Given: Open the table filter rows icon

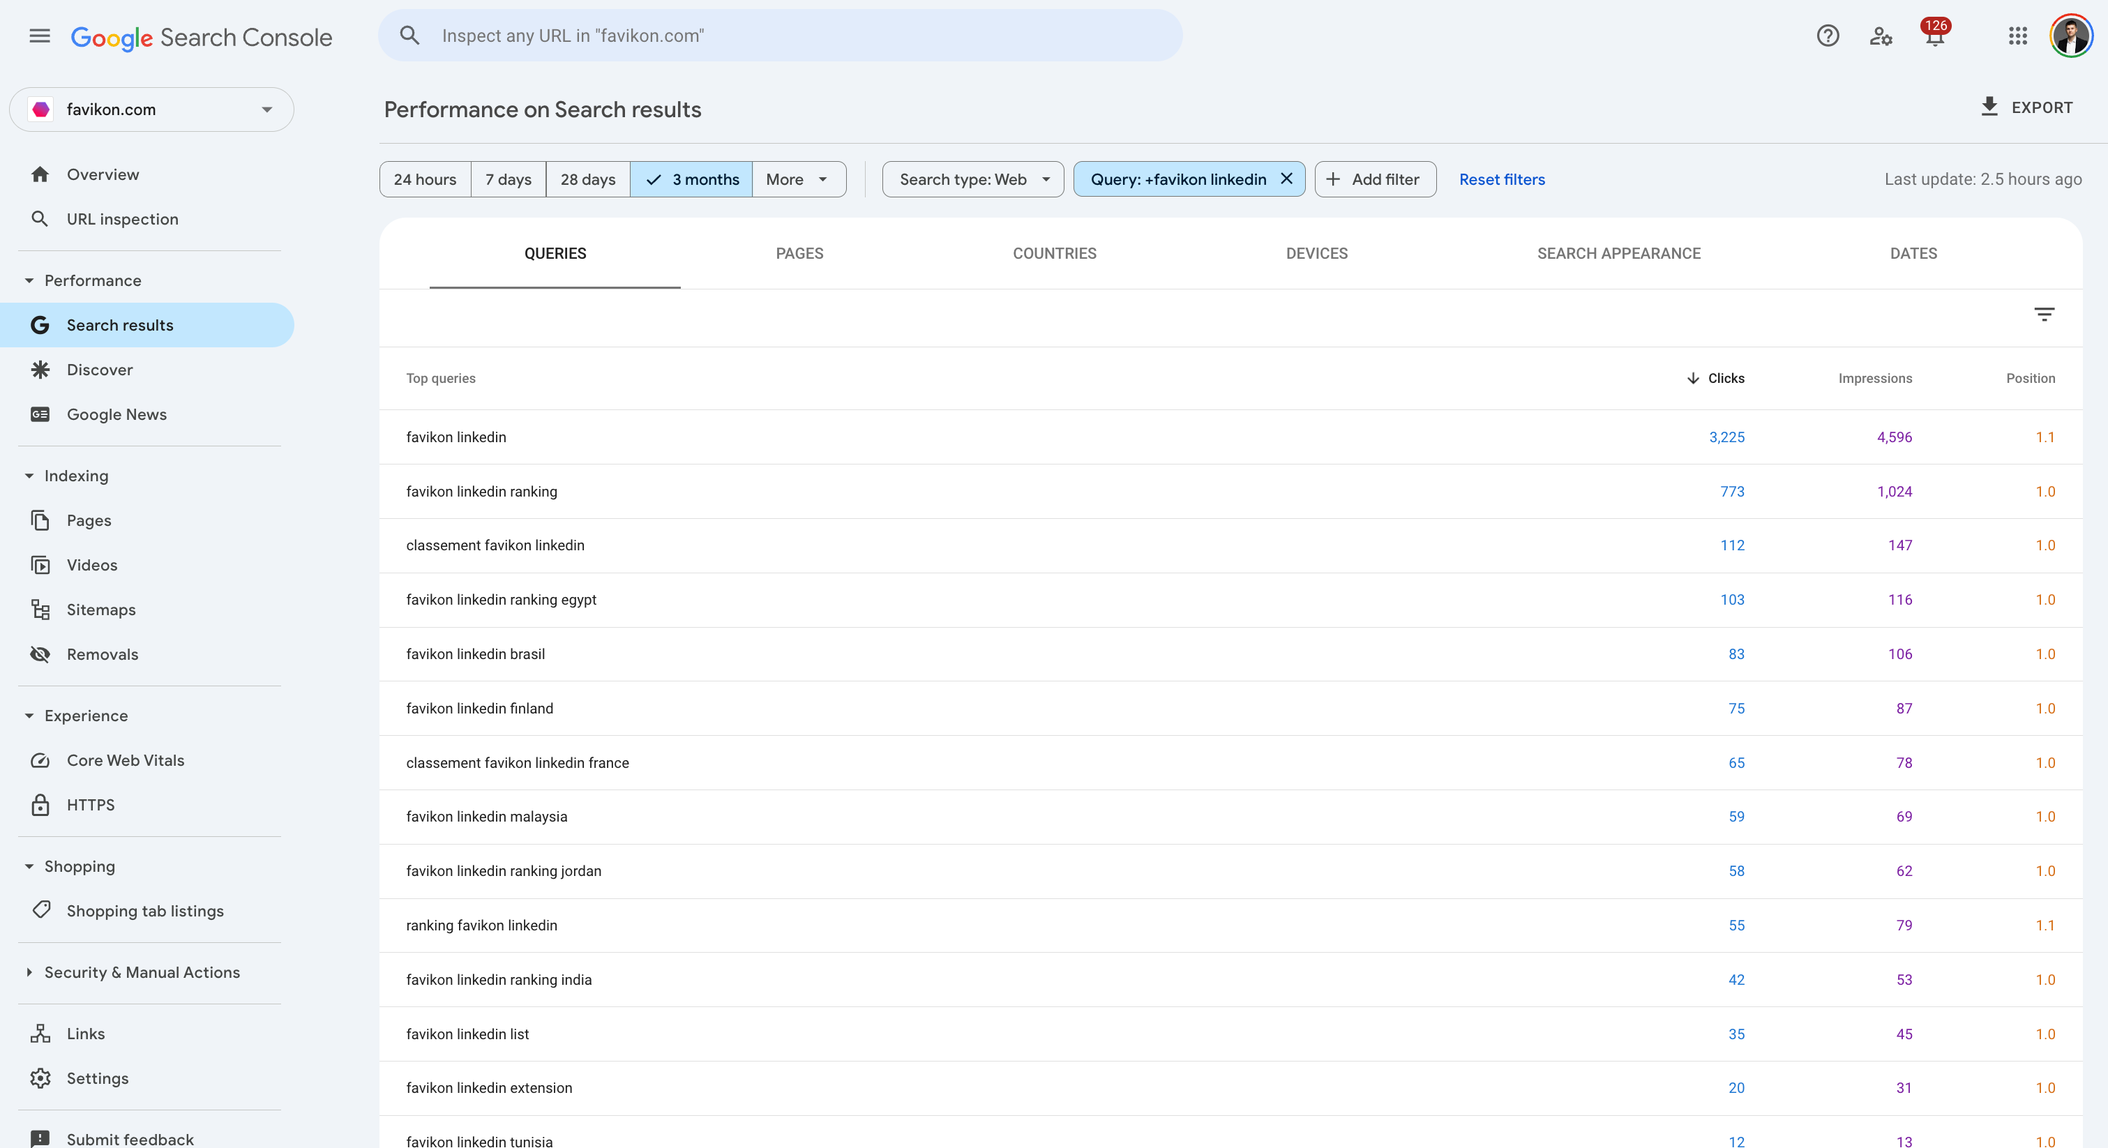Looking at the screenshot, I should pos(2043,315).
